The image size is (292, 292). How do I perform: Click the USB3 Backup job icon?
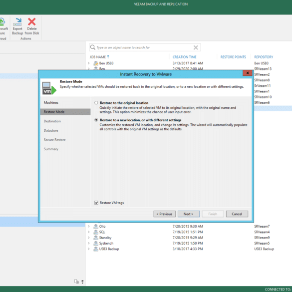pyautogui.click(x=96, y=249)
